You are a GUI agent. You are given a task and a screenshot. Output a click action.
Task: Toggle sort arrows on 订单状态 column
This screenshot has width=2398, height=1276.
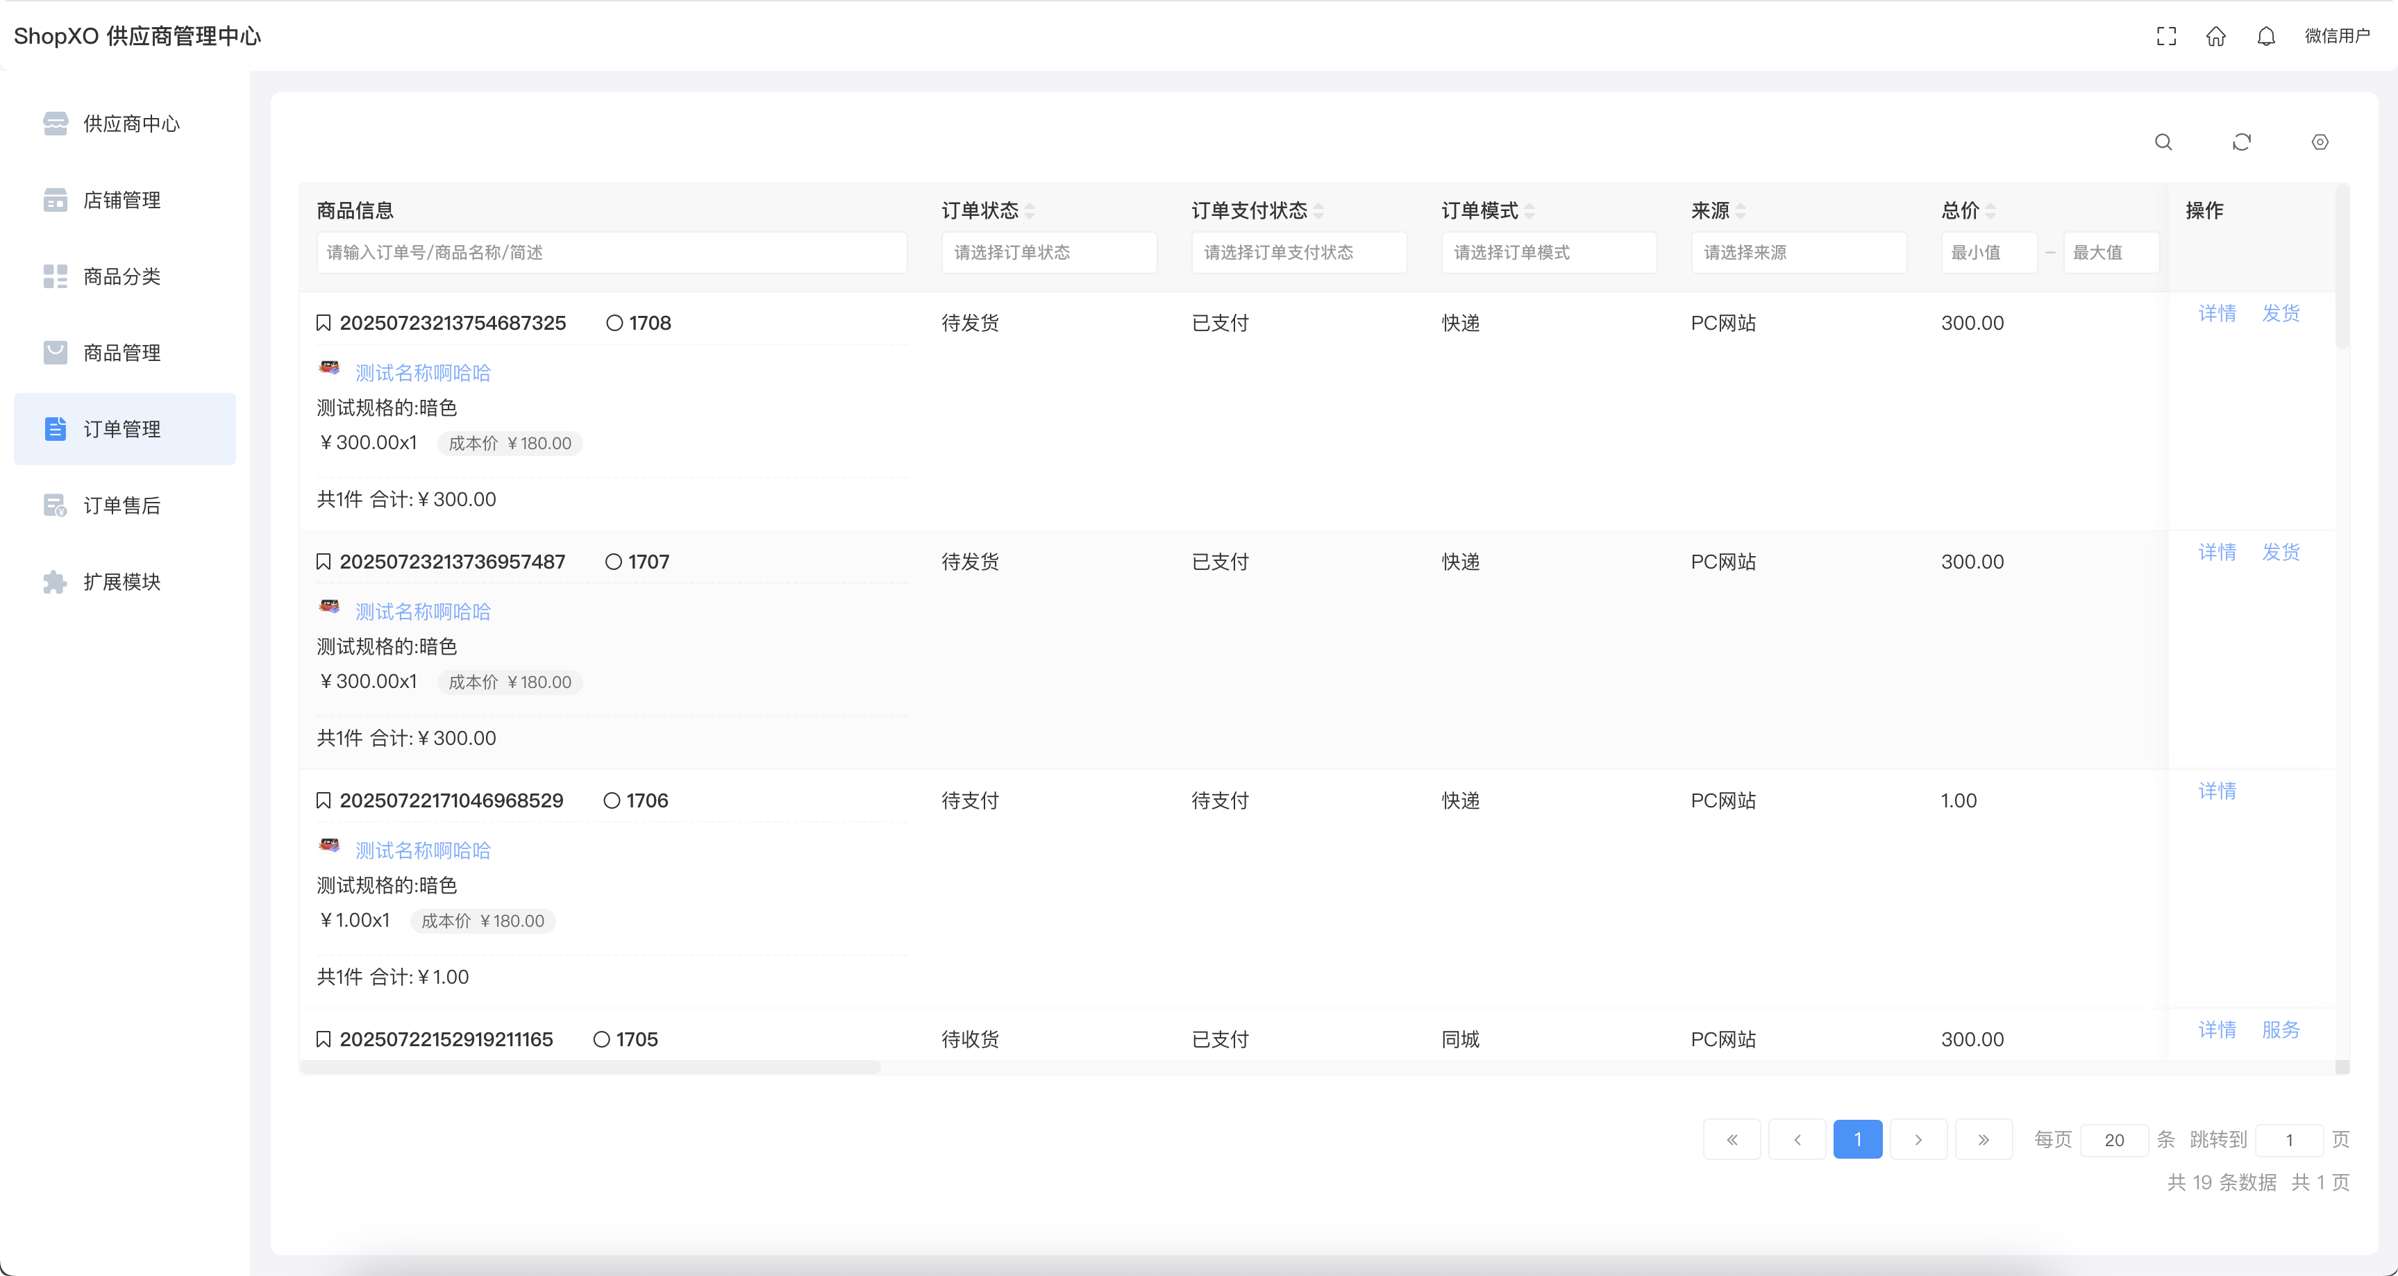1030,211
